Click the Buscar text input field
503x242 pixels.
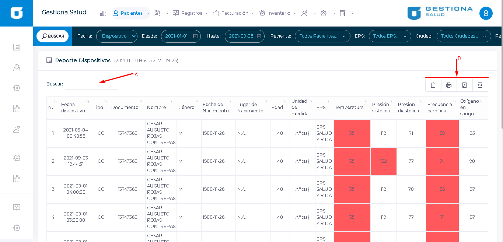click(x=91, y=84)
